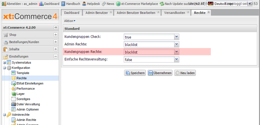Close the Admin Benutzer Bearbeiten tab
Viewport: 260px width, 125px height.
[158, 12]
